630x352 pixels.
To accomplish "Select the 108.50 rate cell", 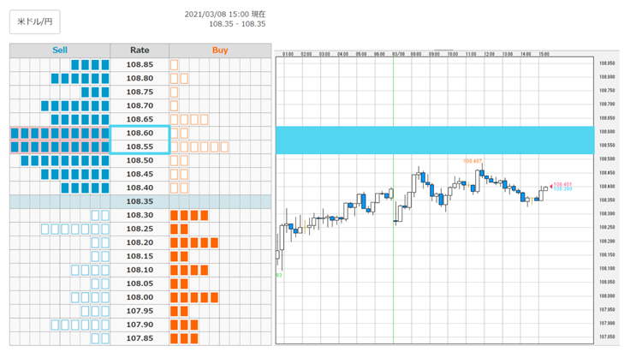I will pyautogui.click(x=140, y=160).
